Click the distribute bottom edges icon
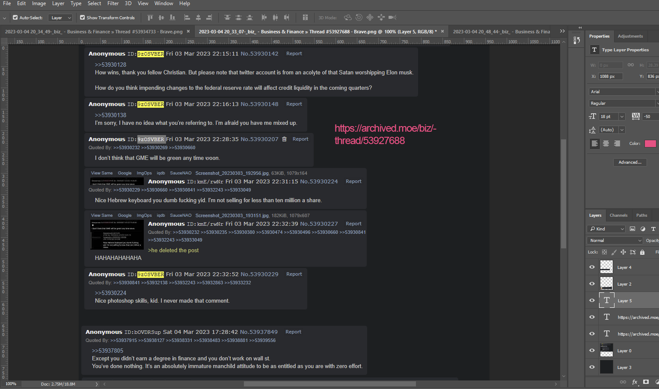The width and height of the screenshot is (659, 389). point(249,18)
